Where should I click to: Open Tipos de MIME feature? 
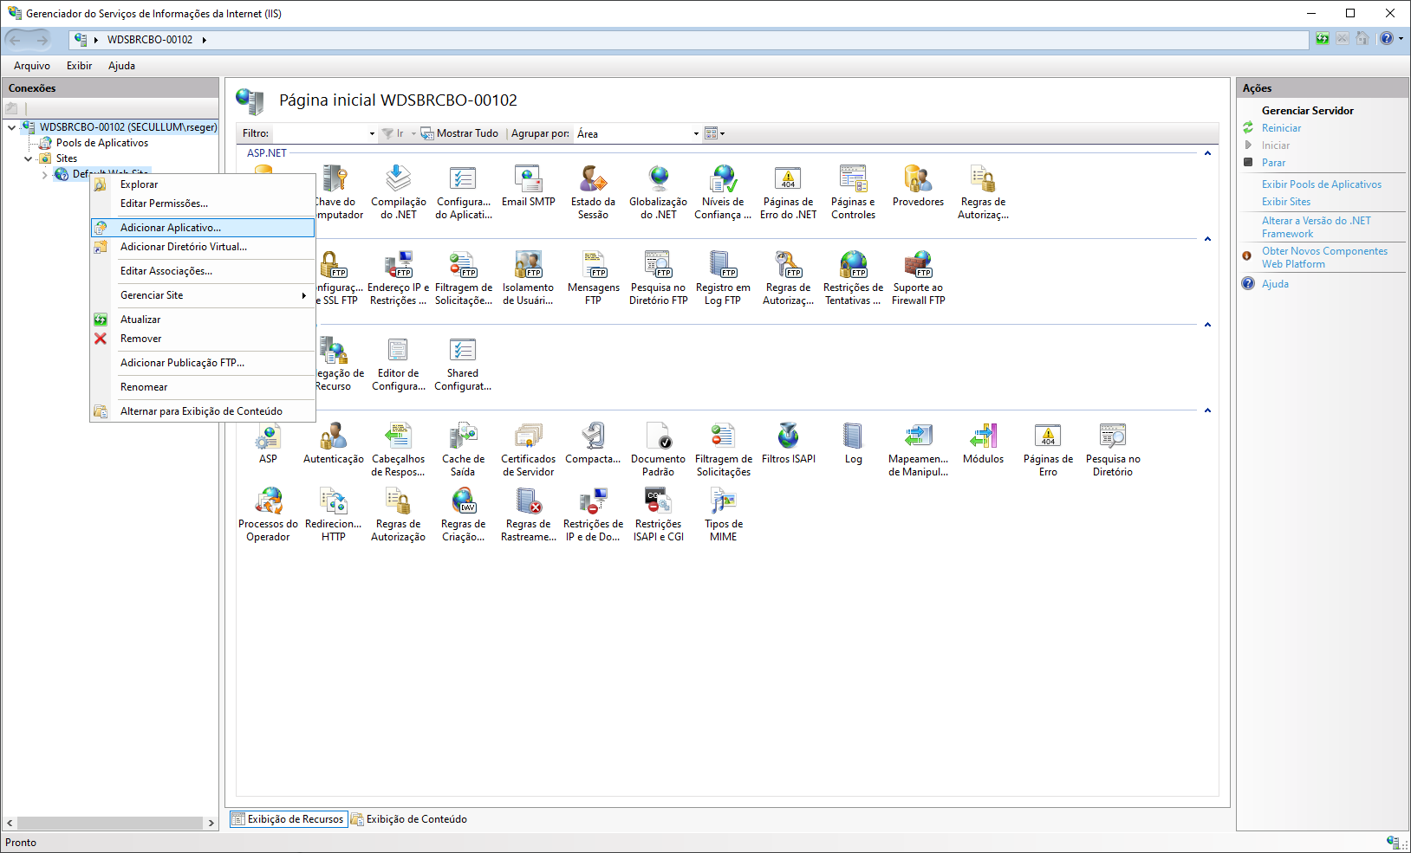(723, 513)
